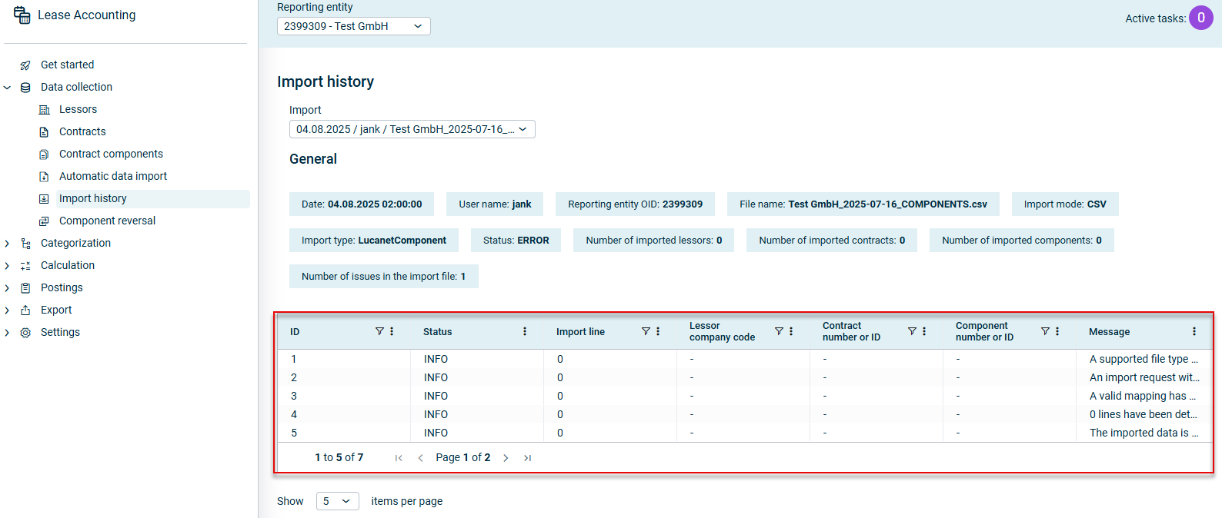Click the Calculation icon
This screenshot has height=518, width=1222.
tap(25, 266)
